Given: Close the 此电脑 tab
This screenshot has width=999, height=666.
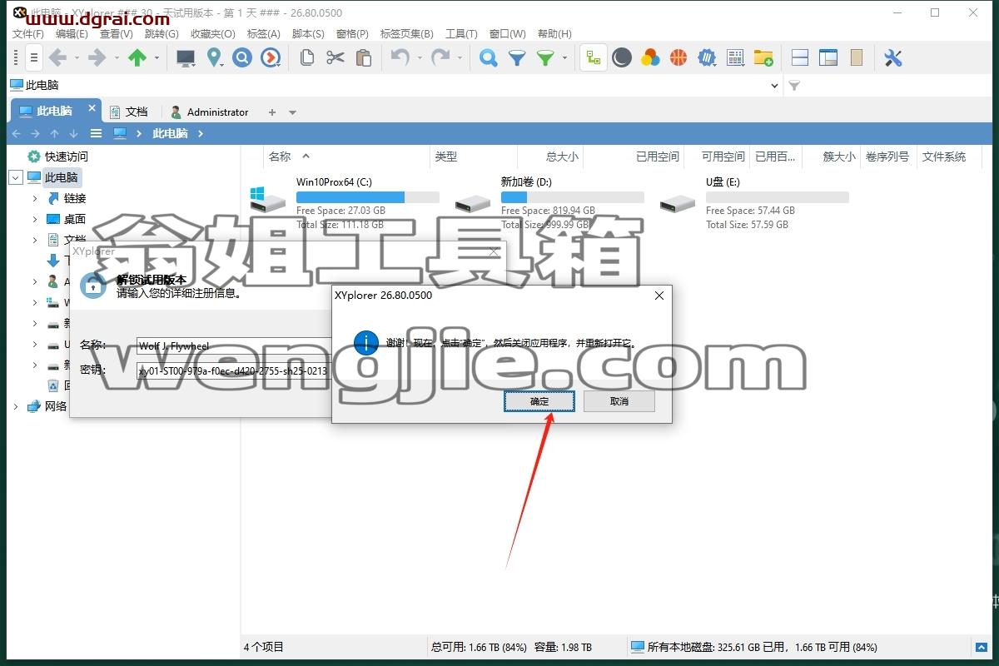Looking at the screenshot, I should coord(92,108).
